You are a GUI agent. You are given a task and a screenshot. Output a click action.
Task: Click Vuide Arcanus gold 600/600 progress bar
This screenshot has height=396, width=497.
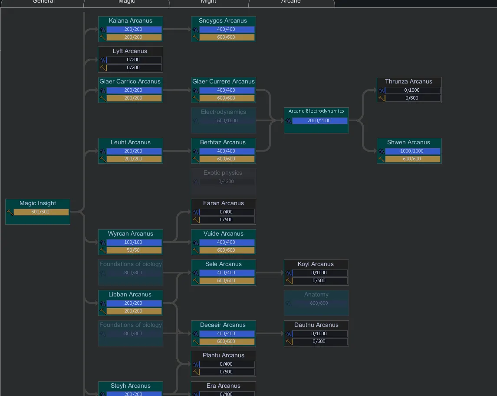pyautogui.click(x=226, y=250)
